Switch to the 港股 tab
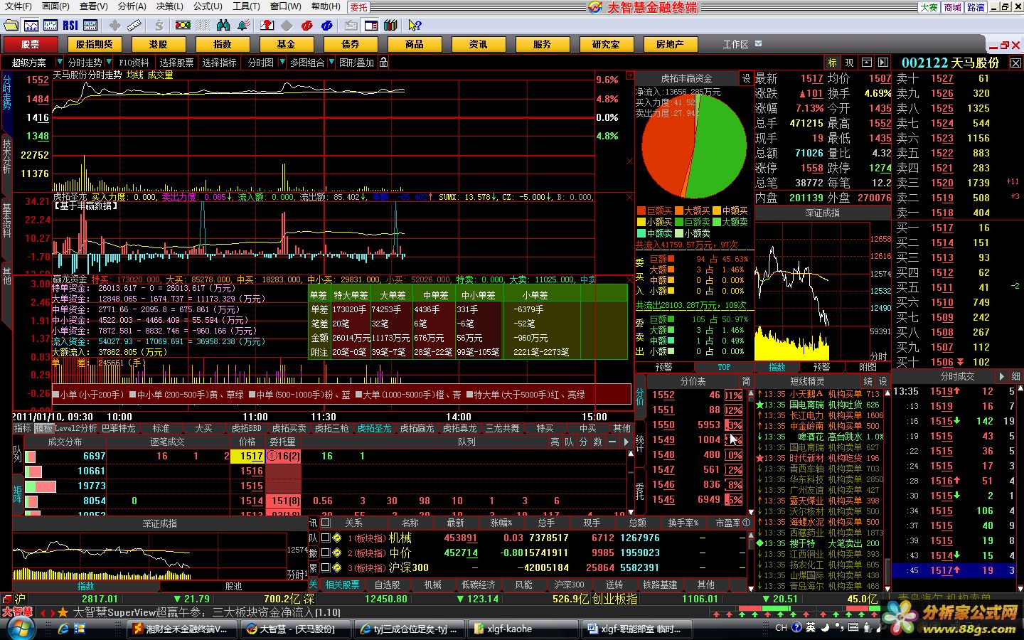This screenshot has height=640, width=1024. pos(158,44)
